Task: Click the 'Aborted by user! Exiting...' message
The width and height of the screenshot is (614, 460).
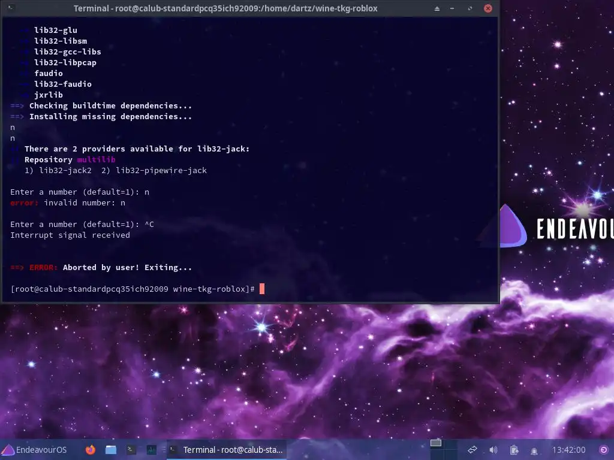Action: tap(127, 268)
